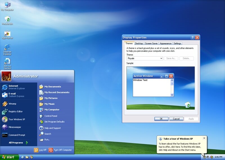This screenshot has width=225, height=160.
Task: Click the tour balloon message text
Action: click(x=180, y=147)
